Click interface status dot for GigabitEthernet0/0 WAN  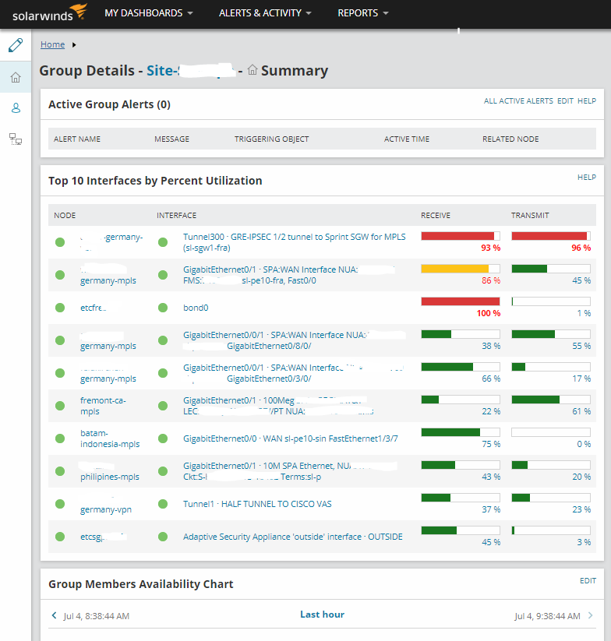pyautogui.click(x=163, y=438)
